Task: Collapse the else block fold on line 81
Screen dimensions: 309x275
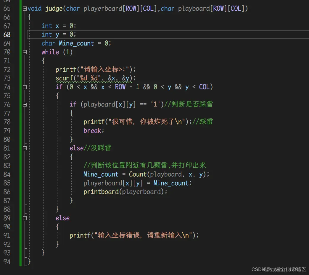Action: click(25, 148)
